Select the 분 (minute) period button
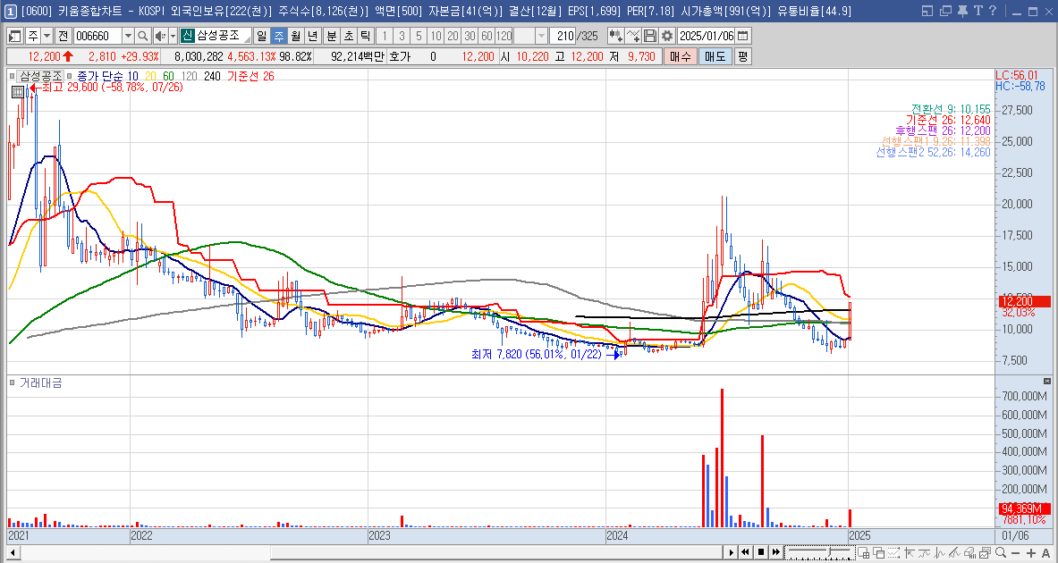The height and width of the screenshot is (563, 1058). click(331, 36)
